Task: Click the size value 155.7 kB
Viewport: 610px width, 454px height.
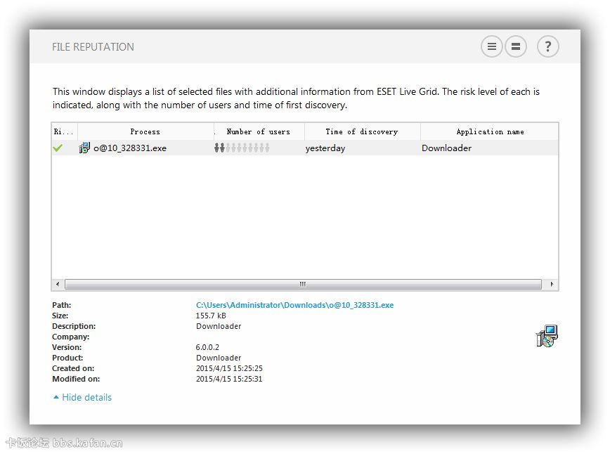Action: tap(211, 316)
